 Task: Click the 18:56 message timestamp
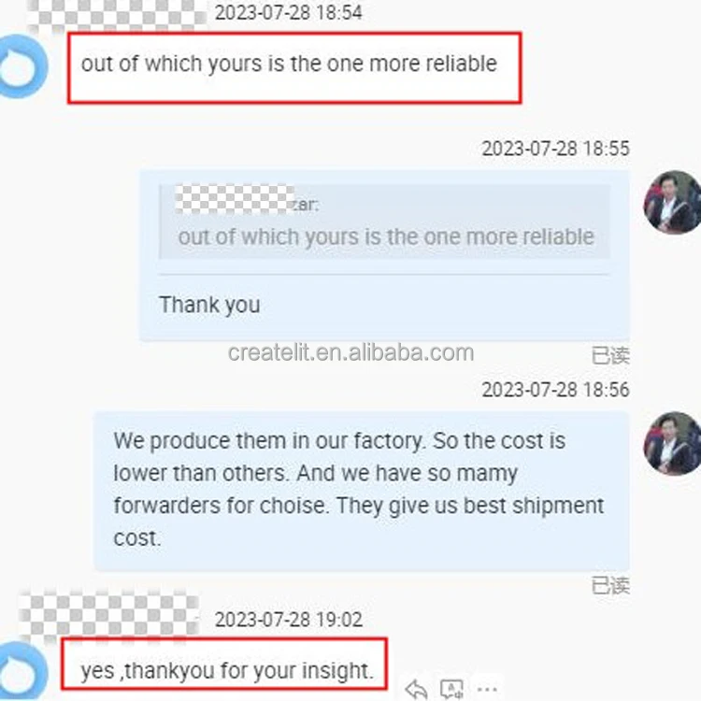555,390
